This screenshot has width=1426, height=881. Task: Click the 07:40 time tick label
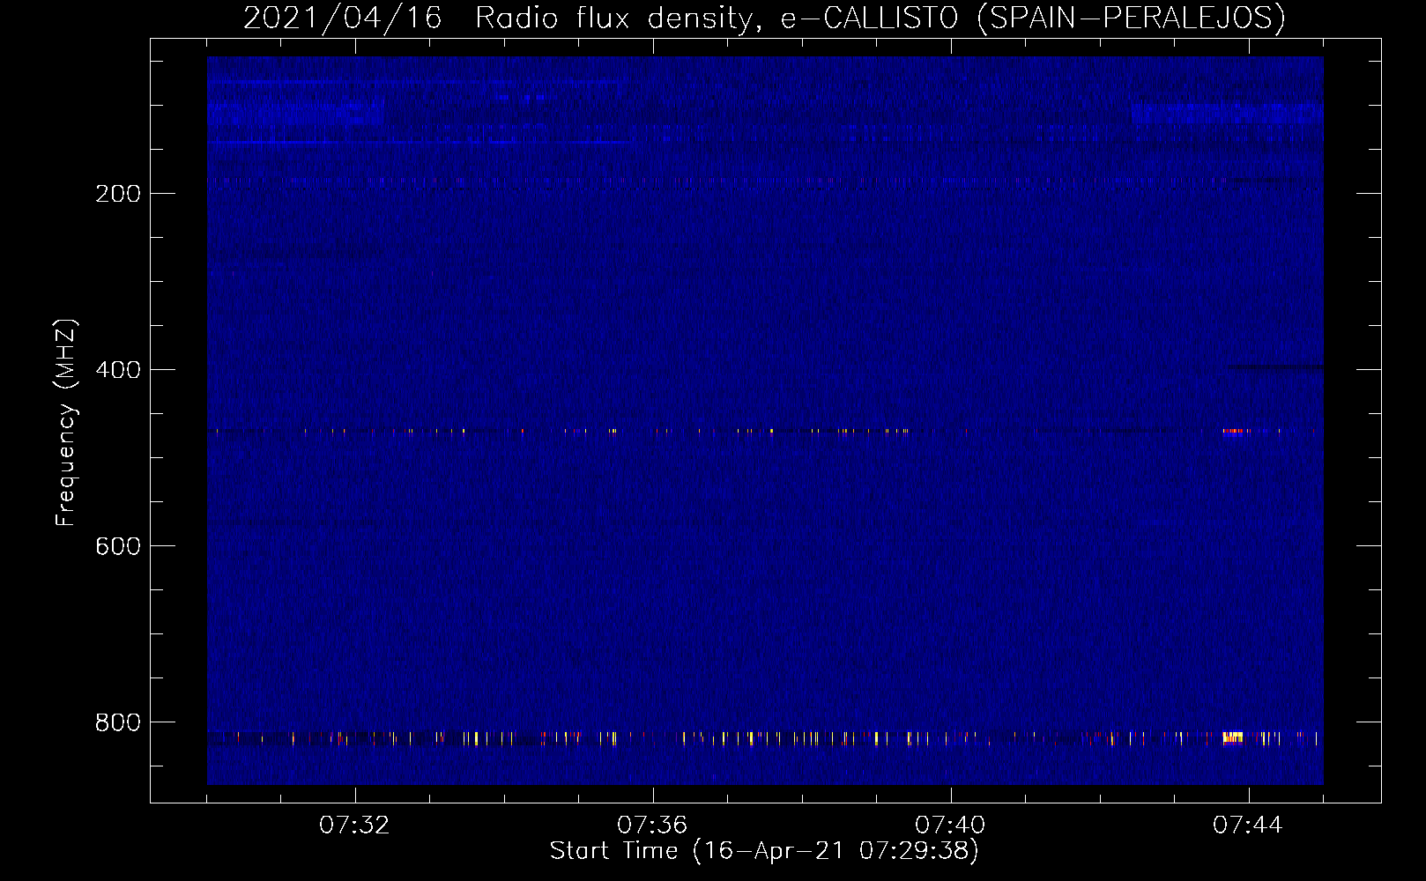click(x=950, y=825)
